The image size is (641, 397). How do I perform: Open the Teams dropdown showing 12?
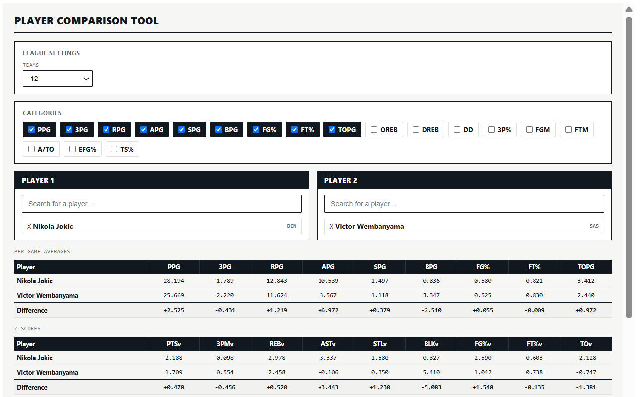click(x=58, y=79)
